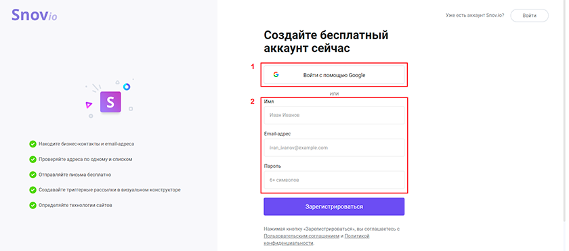Click the blue ring icon in illustration
The image size is (569, 251).
pos(126,87)
